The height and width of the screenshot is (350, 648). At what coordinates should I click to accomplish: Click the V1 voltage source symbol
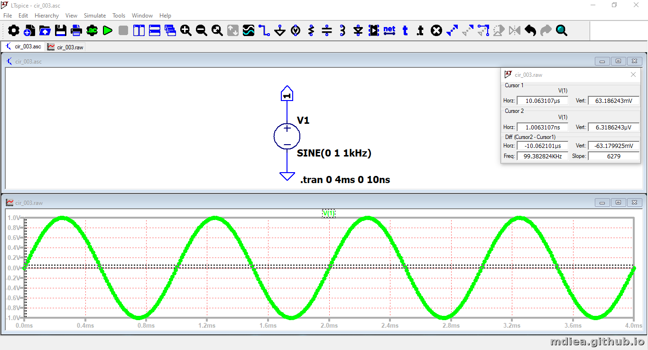[287, 137]
